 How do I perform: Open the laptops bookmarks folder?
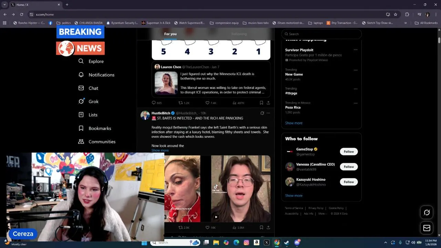click(316, 23)
